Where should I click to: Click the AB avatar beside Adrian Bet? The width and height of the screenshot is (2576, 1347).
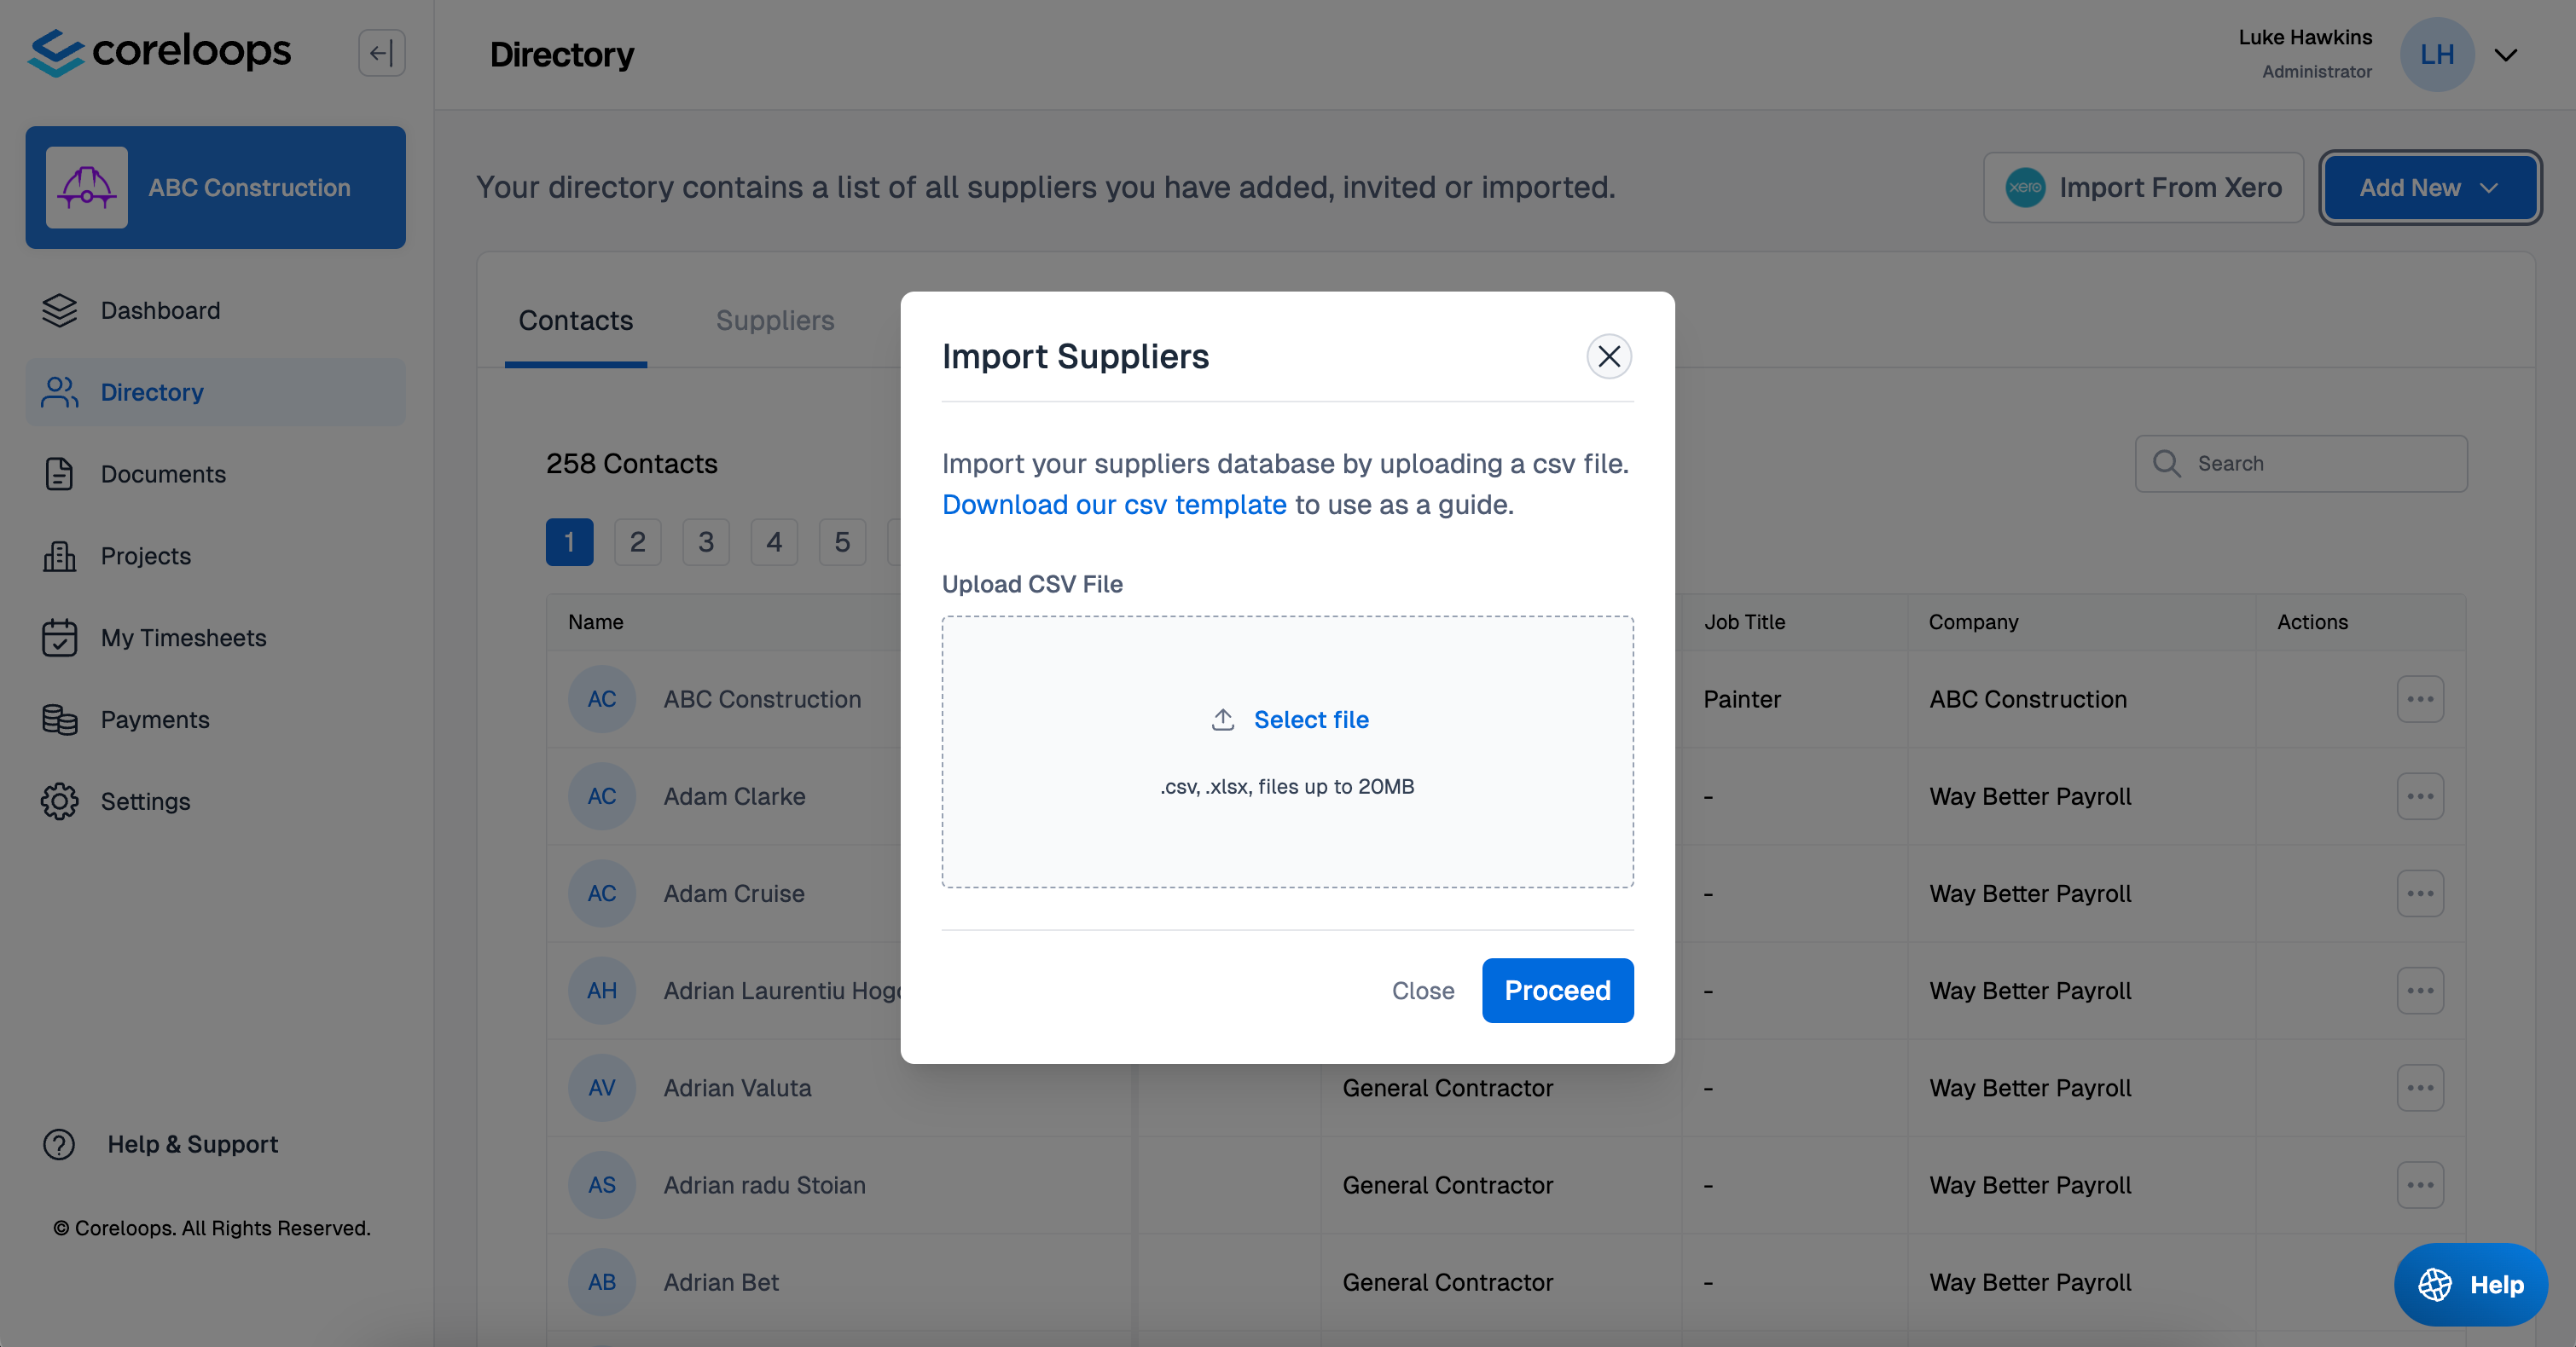(x=602, y=1282)
